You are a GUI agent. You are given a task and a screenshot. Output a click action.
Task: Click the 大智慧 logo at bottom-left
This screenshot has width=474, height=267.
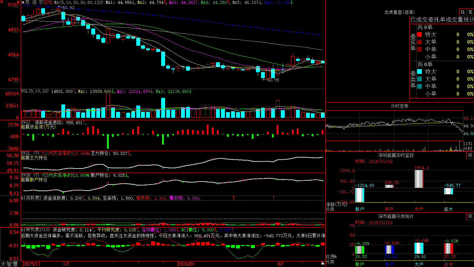pyautogui.click(x=9, y=264)
